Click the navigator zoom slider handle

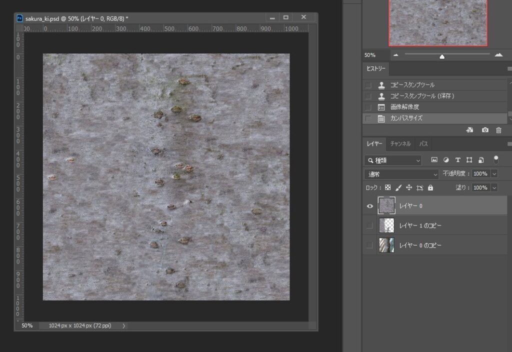(442, 56)
